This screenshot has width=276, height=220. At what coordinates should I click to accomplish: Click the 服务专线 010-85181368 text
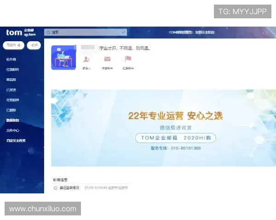(176, 148)
